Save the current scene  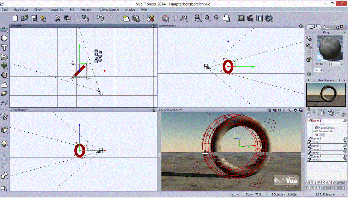(x=34, y=18)
